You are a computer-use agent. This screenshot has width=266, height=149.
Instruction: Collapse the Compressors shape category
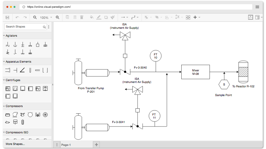[x=27, y=106]
